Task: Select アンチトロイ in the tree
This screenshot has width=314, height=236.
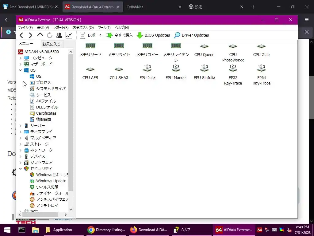Action: pos(44,206)
